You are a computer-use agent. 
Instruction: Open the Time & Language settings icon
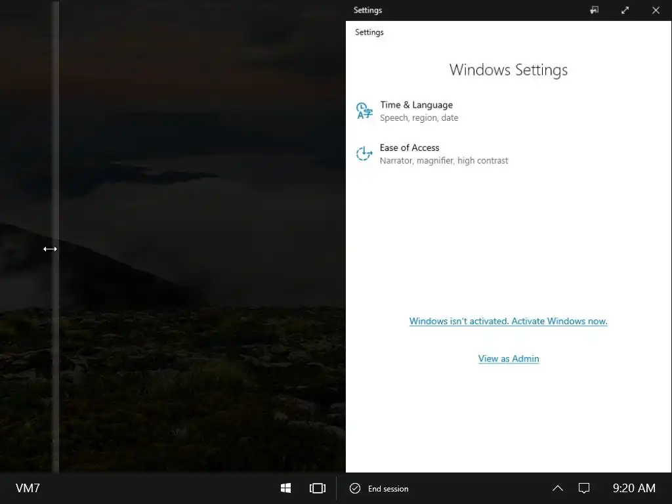point(364,110)
